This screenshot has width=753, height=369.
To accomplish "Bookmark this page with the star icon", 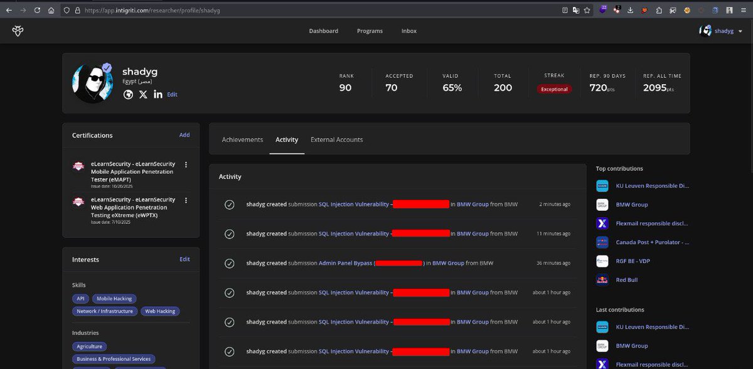I will click(x=587, y=10).
